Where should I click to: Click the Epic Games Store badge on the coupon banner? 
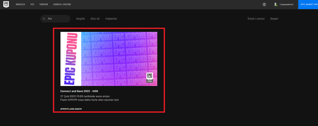pos(150,77)
